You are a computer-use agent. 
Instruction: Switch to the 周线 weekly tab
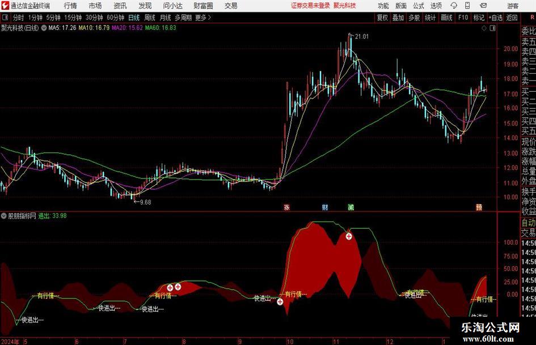[x=150, y=18]
